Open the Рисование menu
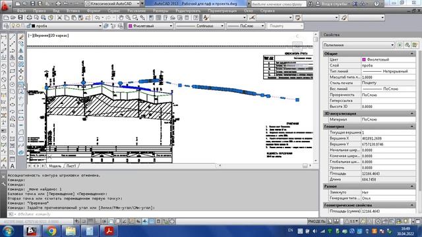Image resolution: width=422 pixels, height=237 pixels. coord(136,11)
